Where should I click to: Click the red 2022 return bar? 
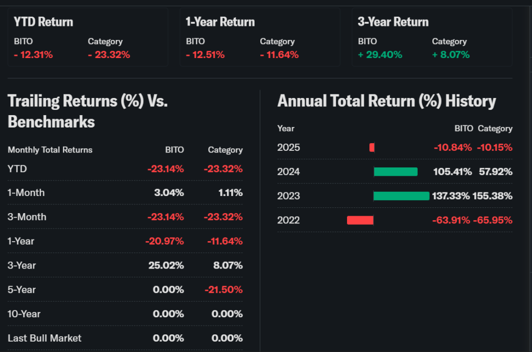point(360,220)
